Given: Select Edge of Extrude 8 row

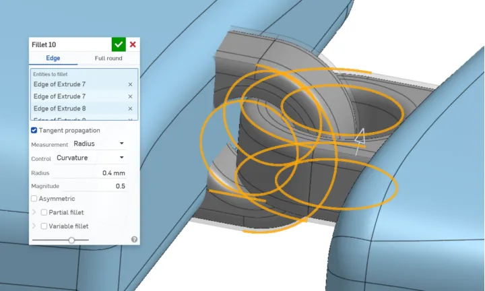Looking at the screenshot, I should tap(84, 108).
